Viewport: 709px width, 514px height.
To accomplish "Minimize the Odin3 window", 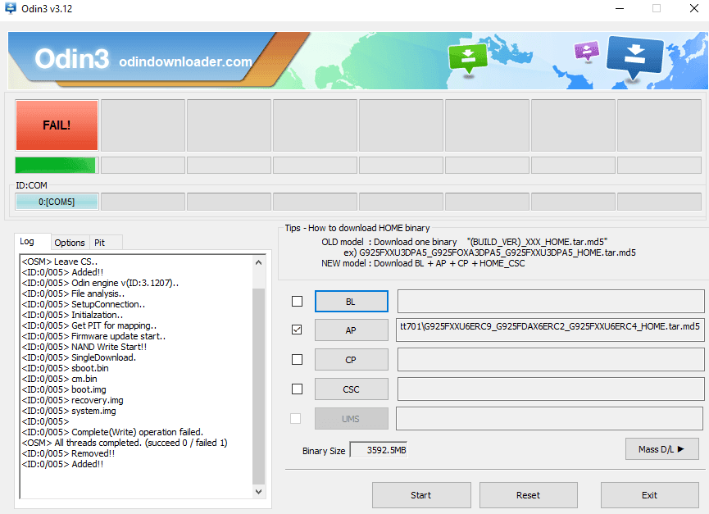I will [620, 8].
